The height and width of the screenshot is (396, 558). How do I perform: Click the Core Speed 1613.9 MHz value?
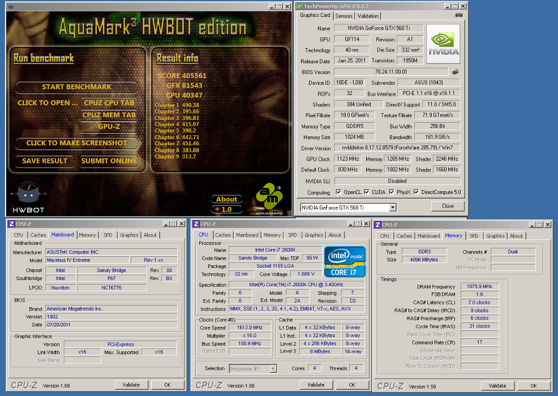click(250, 328)
